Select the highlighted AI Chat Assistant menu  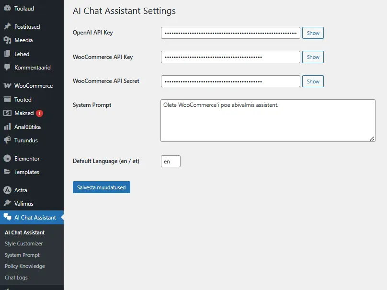[32, 217]
